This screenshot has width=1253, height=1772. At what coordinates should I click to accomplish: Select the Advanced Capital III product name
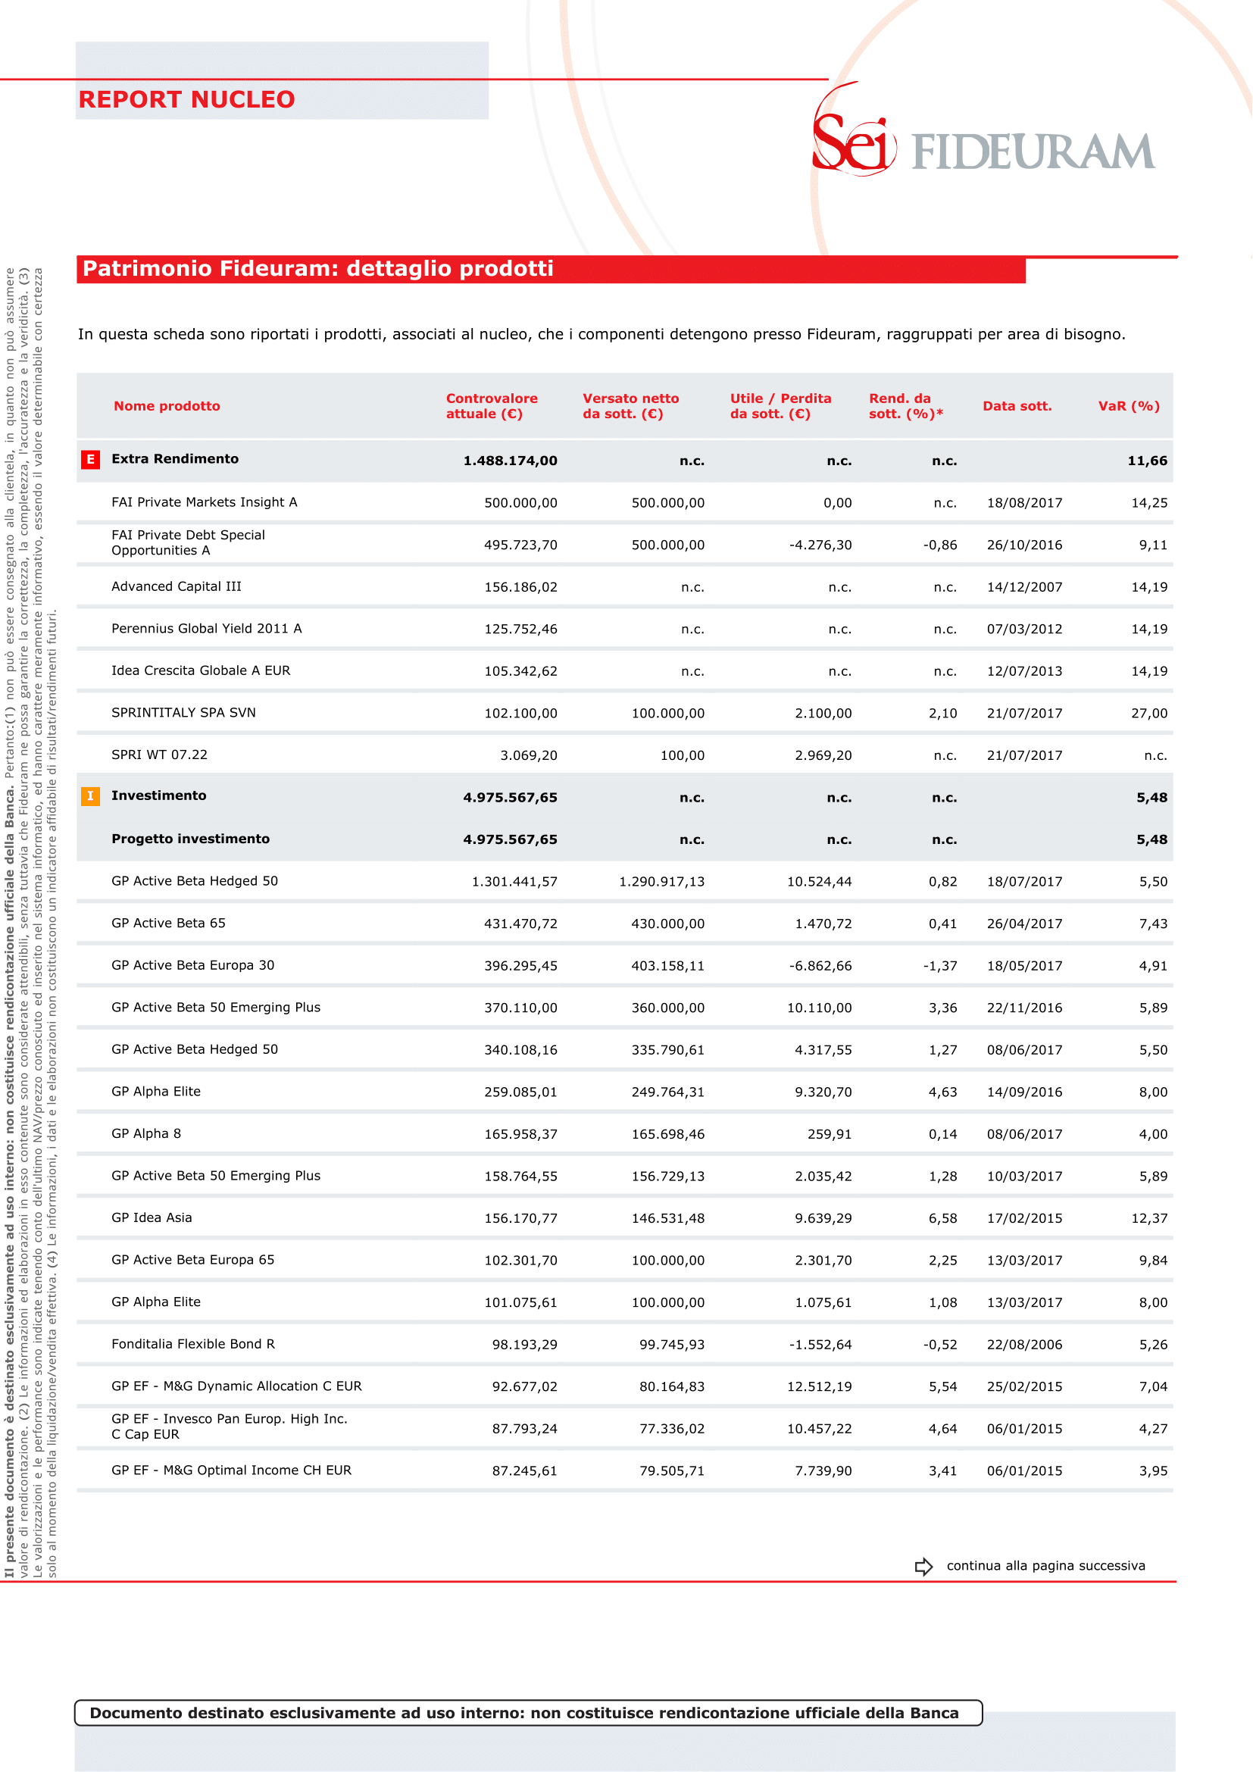point(177,586)
